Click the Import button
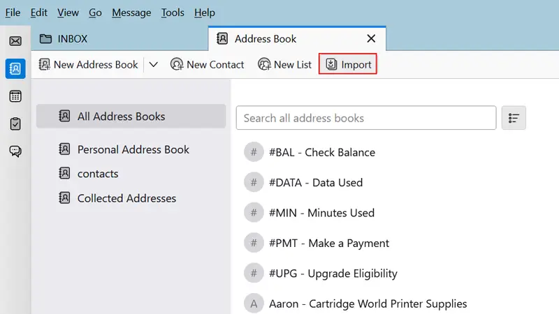This screenshot has height=314, width=559. point(348,64)
